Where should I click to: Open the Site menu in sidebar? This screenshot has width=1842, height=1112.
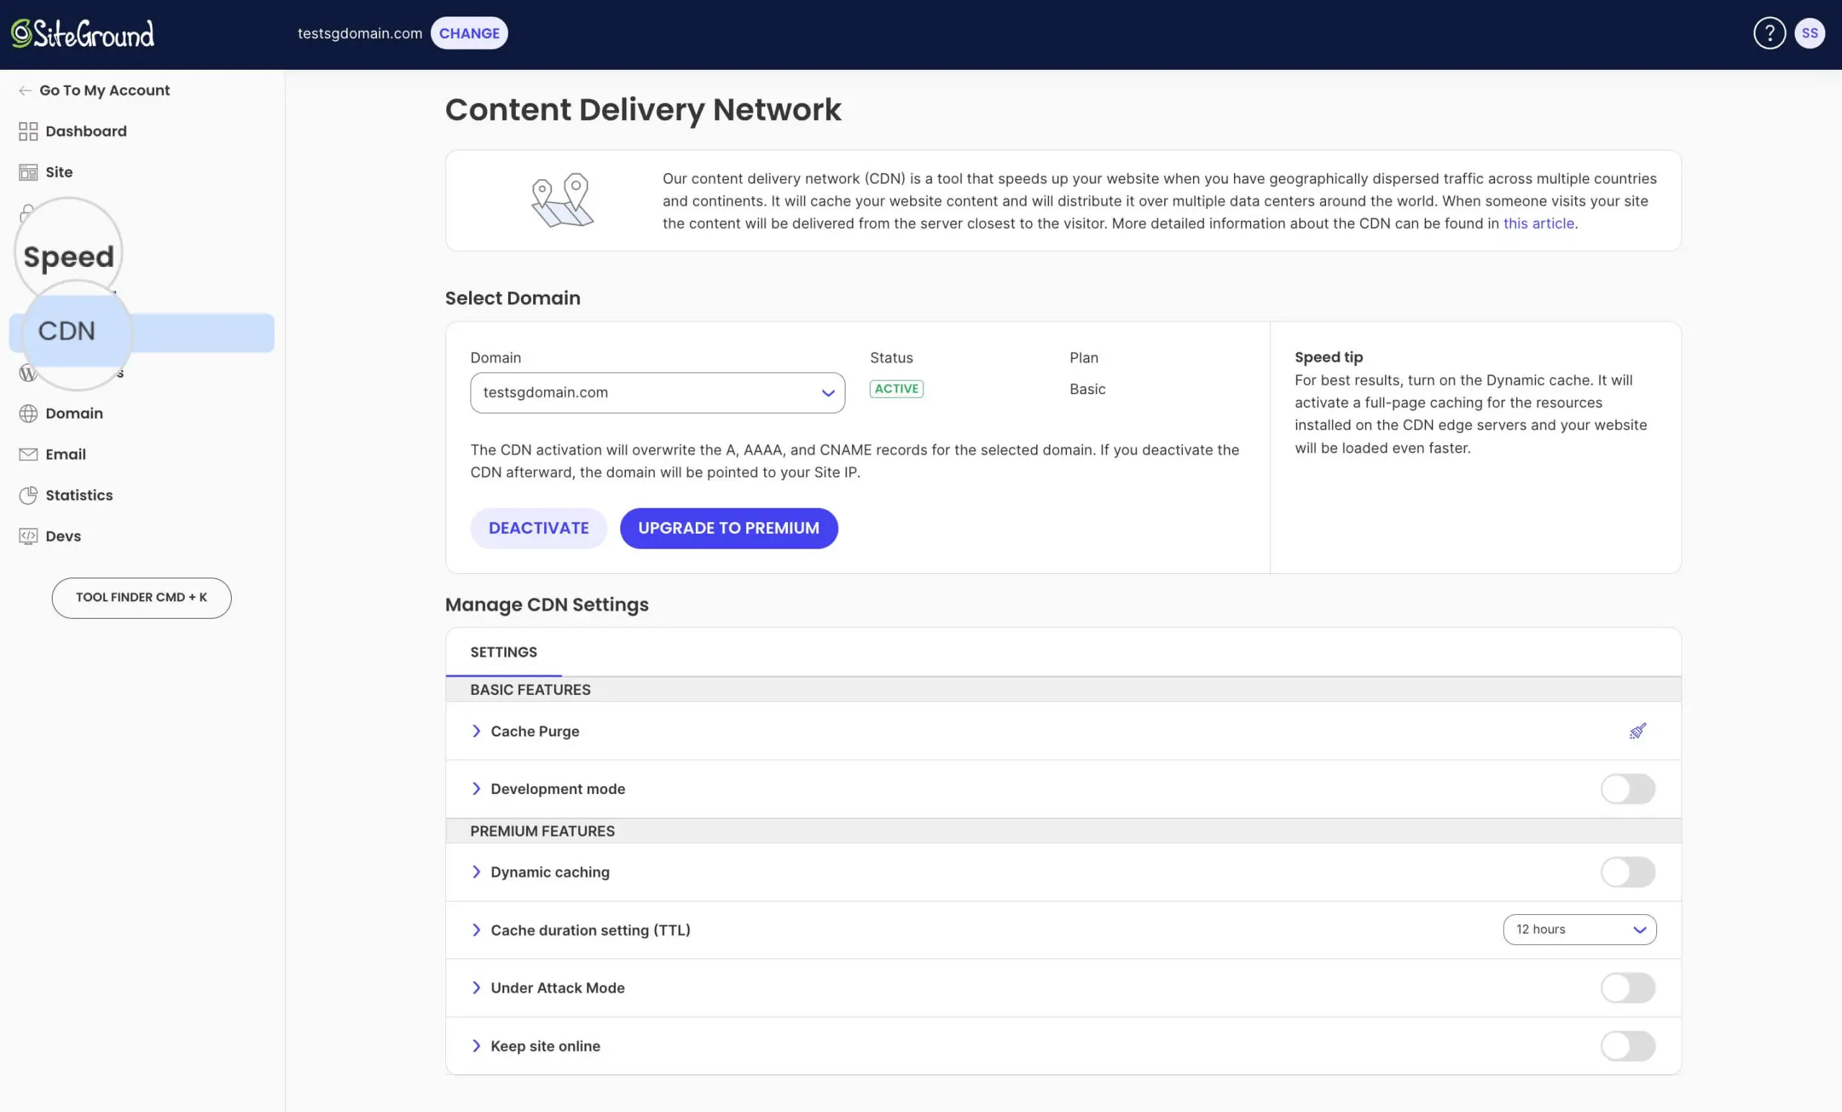tap(58, 172)
